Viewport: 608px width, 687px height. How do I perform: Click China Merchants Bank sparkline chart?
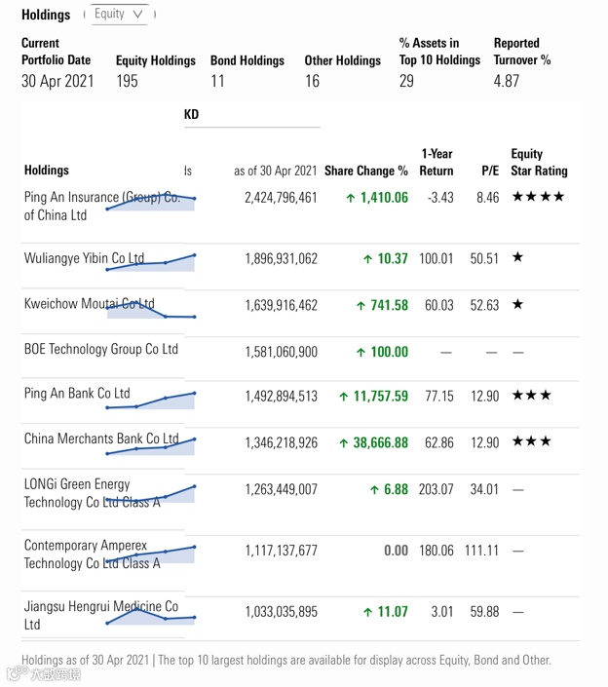click(x=151, y=446)
